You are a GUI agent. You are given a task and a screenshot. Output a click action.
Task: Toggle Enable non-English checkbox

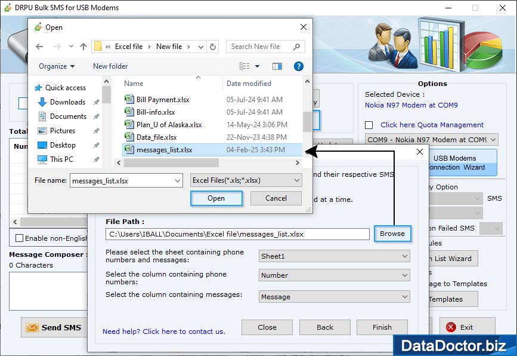click(x=20, y=238)
